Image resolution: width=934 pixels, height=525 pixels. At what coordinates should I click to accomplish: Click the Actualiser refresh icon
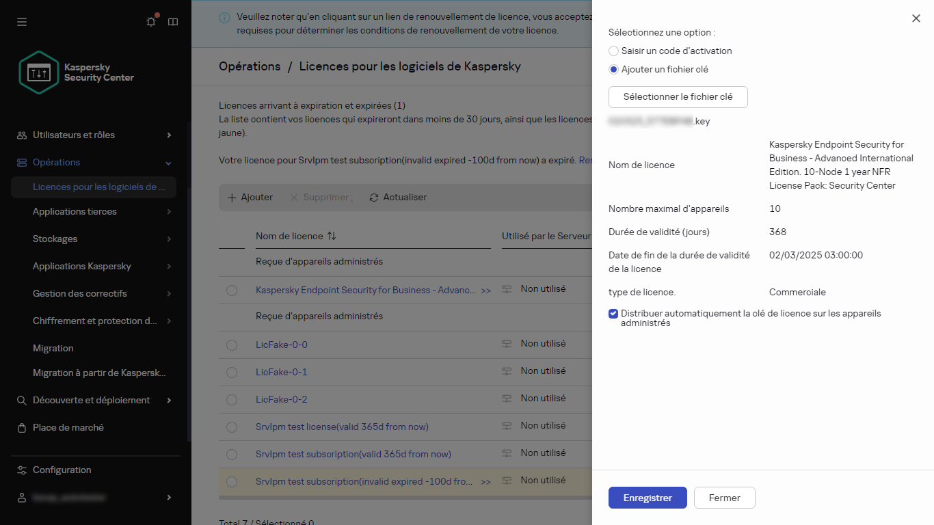coord(373,197)
